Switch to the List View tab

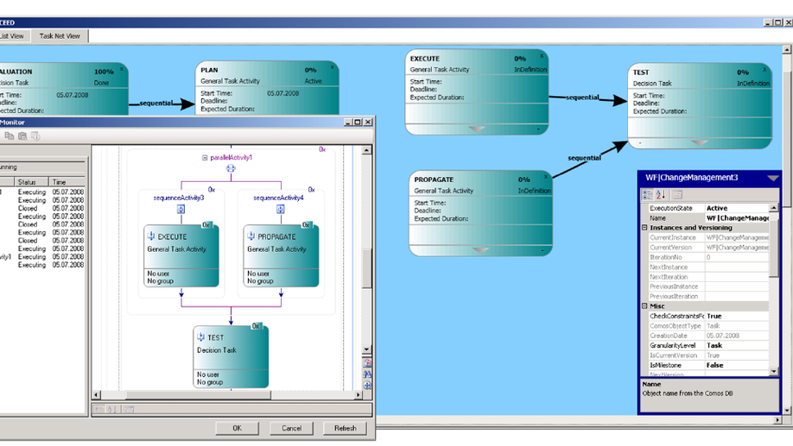13,36
